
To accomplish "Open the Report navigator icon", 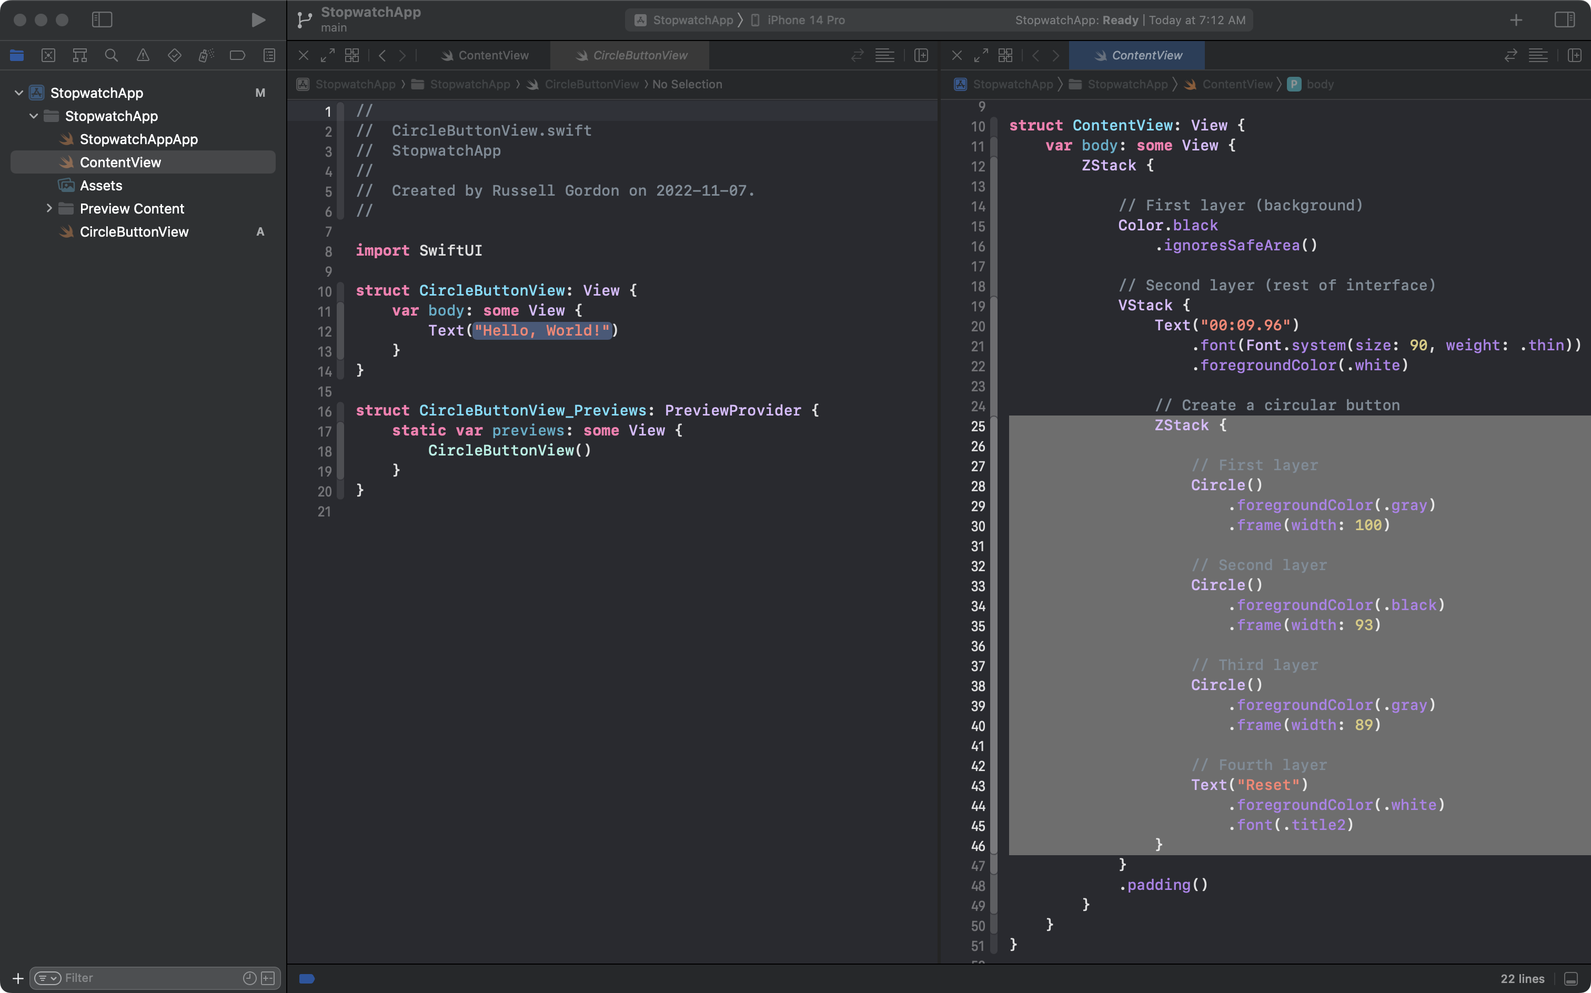I will click(x=269, y=56).
